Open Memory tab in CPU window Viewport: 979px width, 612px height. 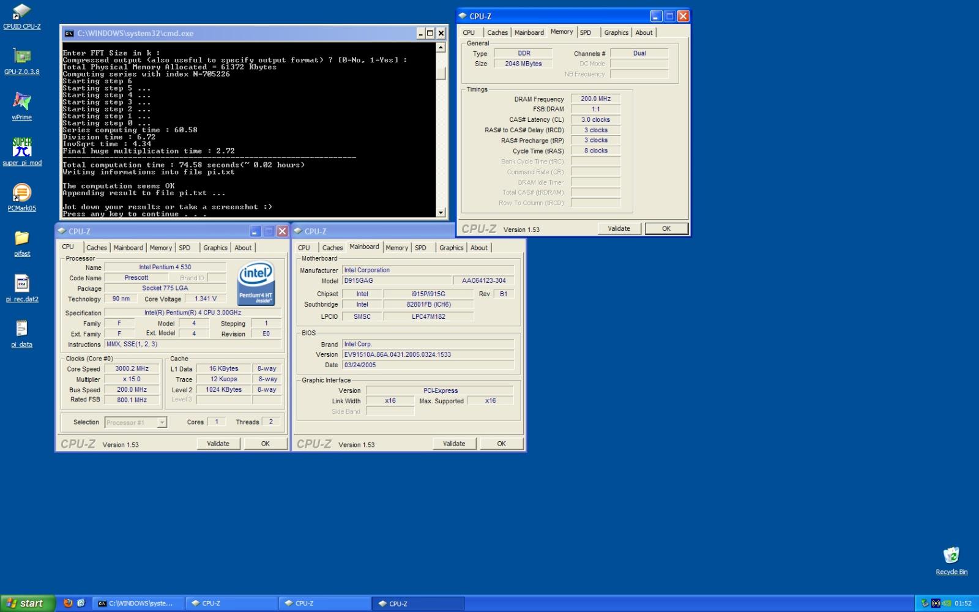pyautogui.click(x=161, y=248)
